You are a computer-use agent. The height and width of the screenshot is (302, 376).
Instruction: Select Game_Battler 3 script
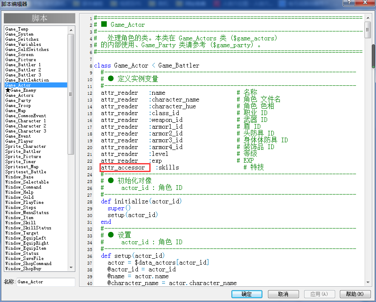tap(23, 75)
